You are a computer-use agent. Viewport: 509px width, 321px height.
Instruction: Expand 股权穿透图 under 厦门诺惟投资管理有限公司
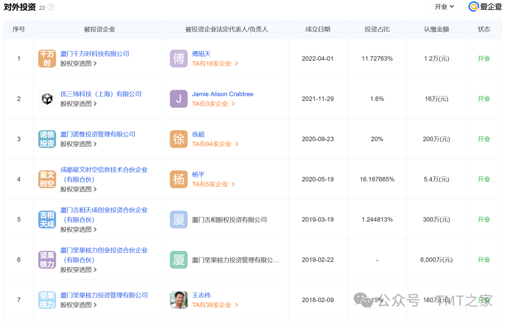tap(78, 144)
